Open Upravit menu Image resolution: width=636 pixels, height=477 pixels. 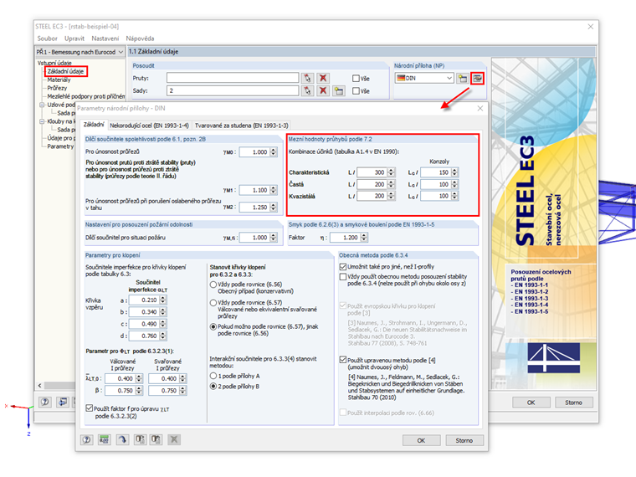click(x=74, y=38)
